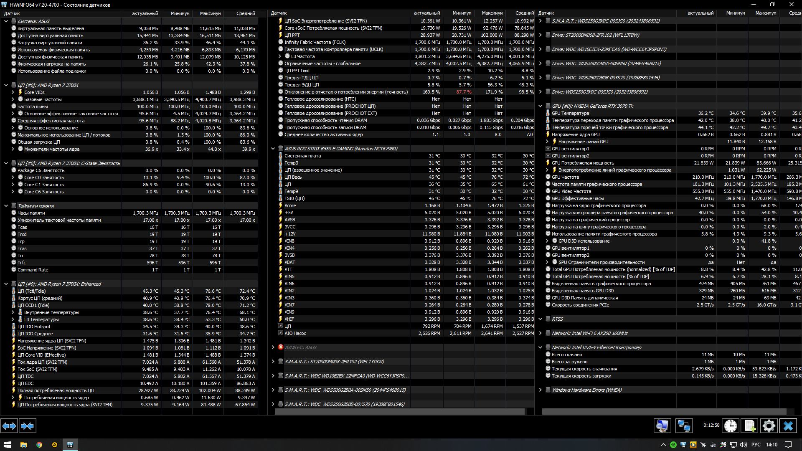Close sensors with the blue X icon
802x451 pixels.
pyautogui.click(x=788, y=426)
